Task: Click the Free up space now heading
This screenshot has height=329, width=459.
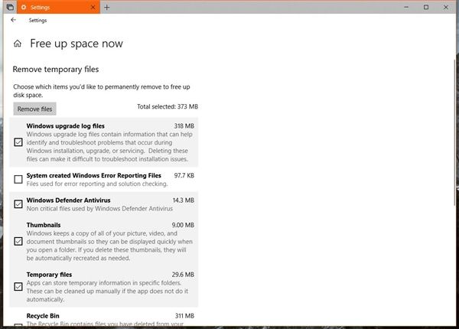Action: (x=76, y=44)
